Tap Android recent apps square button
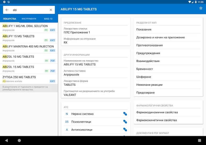206x145 pixels. (x=200, y=140)
